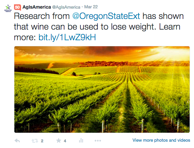Click the AgIsAmerica star logo avatar

(8, 8)
